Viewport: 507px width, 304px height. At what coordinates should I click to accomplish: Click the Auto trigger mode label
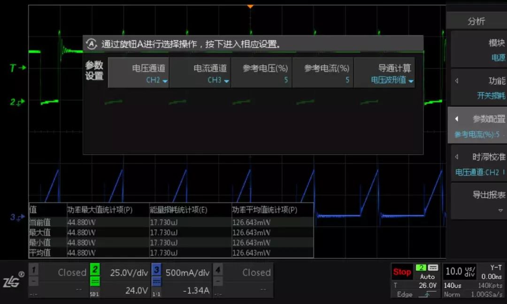click(x=427, y=276)
